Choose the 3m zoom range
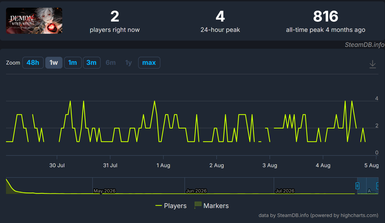Screen dimensions: 385x223 (x=91, y=63)
